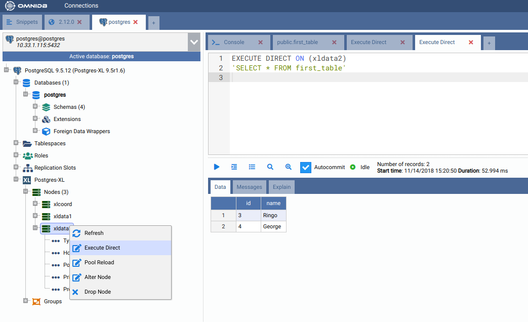Click the explain analyze zoom icon
The image size is (528, 322).
pyautogui.click(x=289, y=167)
